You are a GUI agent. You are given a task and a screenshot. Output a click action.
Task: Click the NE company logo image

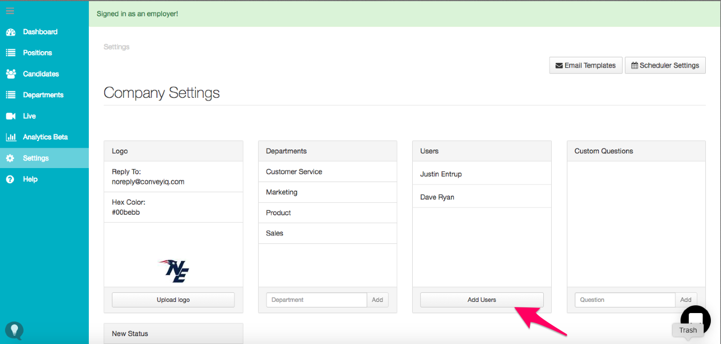[x=173, y=270]
